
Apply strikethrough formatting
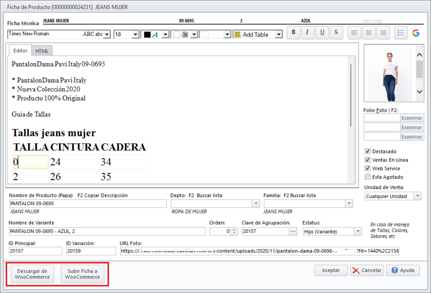[336, 33]
